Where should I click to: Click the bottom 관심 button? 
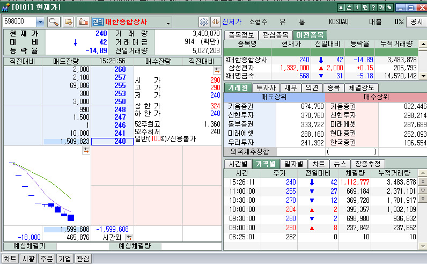click(x=83, y=259)
